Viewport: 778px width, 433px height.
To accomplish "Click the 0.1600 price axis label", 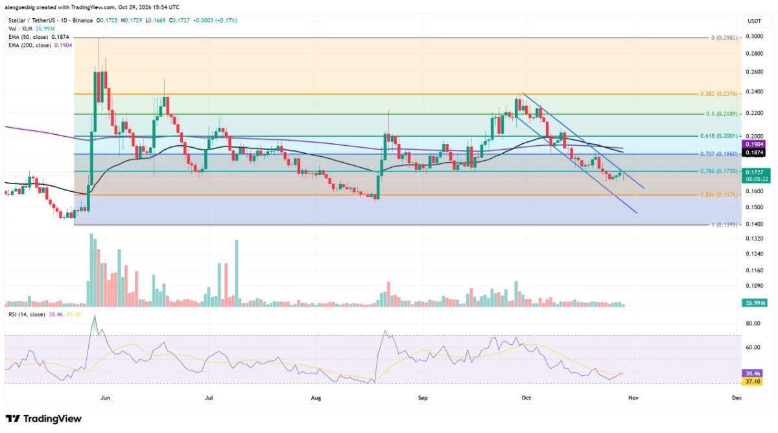I will pyautogui.click(x=755, y=191).
